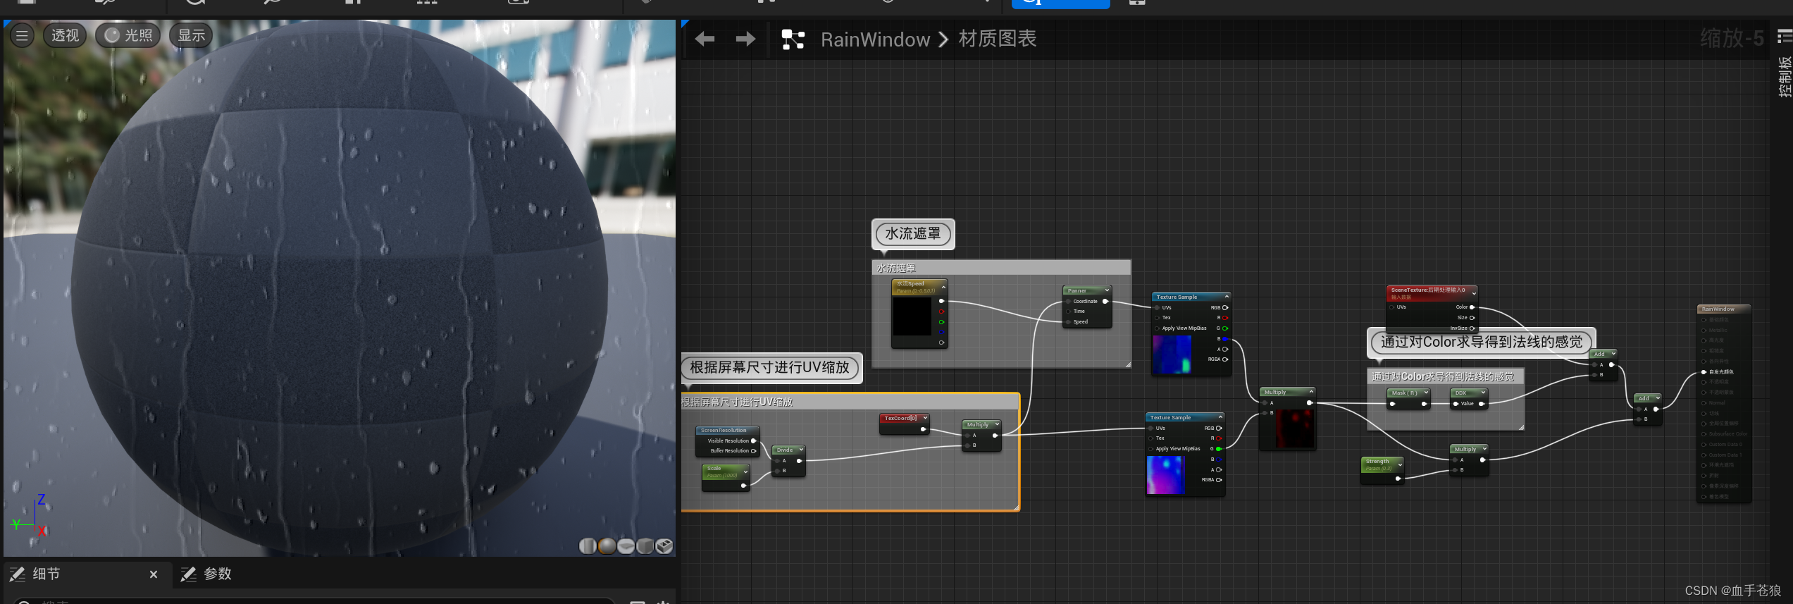The image size is (1793, 604).
Task: Click upper Texture Sample RGB output pin
Action: [1225, 307]
